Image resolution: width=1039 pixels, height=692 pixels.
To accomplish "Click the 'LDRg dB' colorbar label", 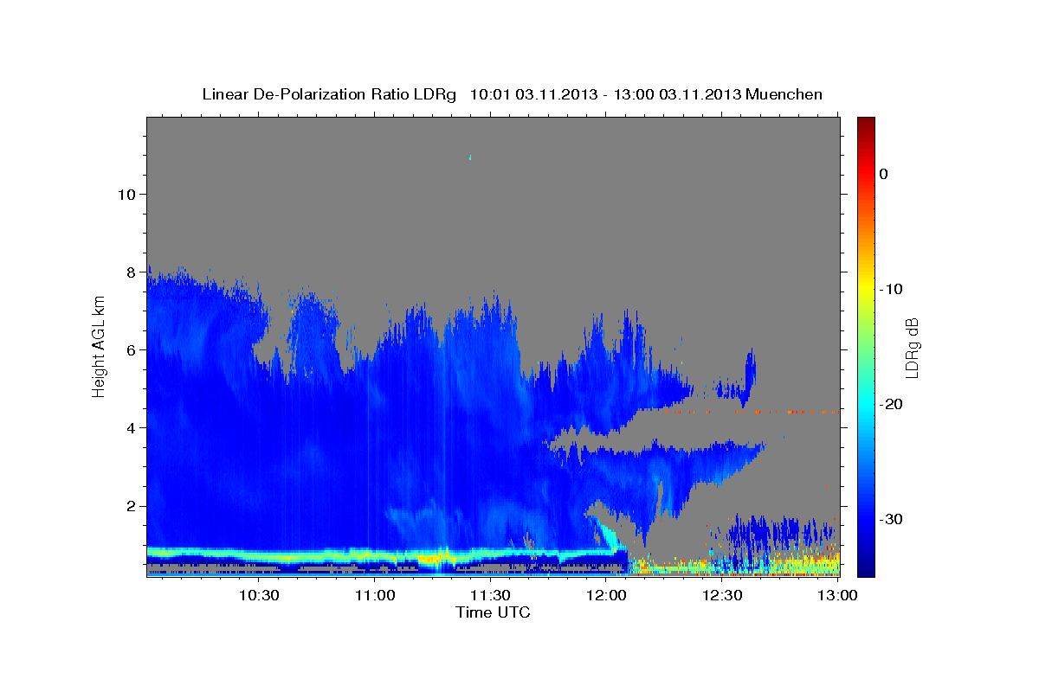I will [911, 348].
